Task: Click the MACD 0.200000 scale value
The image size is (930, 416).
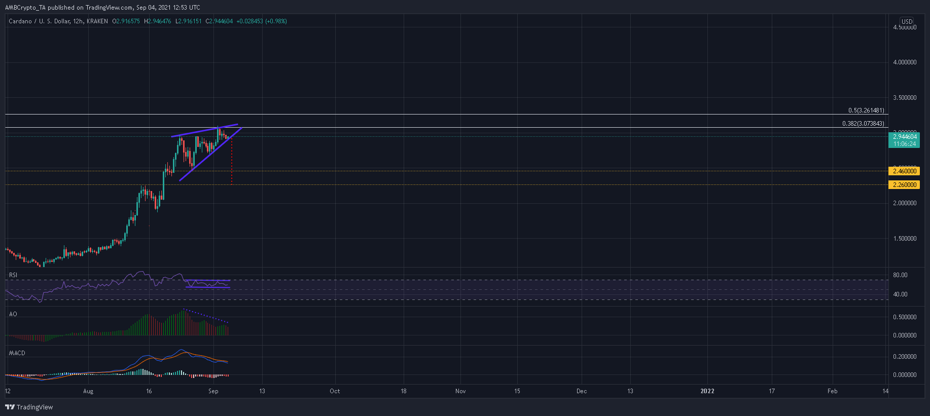Action: [905, 357]
